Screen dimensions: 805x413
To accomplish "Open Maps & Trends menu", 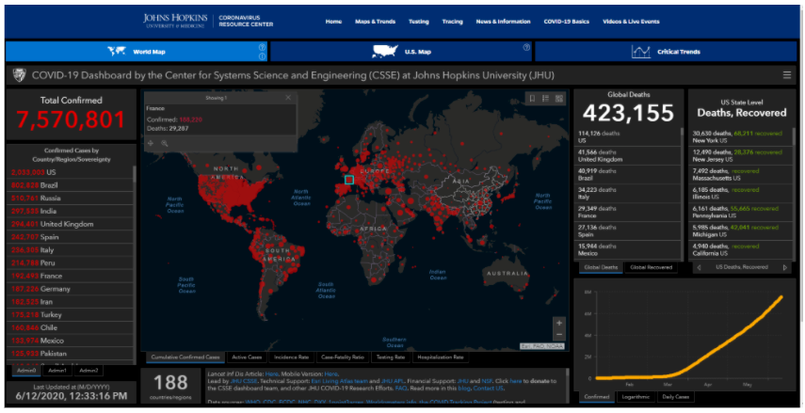I will [376, 22].
